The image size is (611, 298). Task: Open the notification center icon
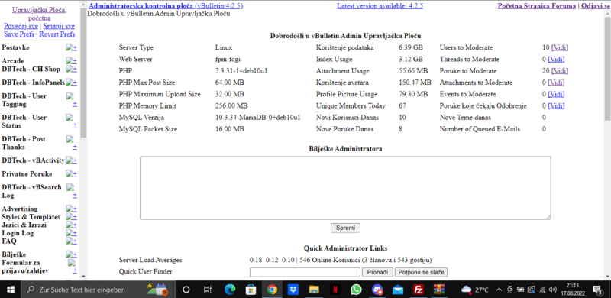(597, 290)
